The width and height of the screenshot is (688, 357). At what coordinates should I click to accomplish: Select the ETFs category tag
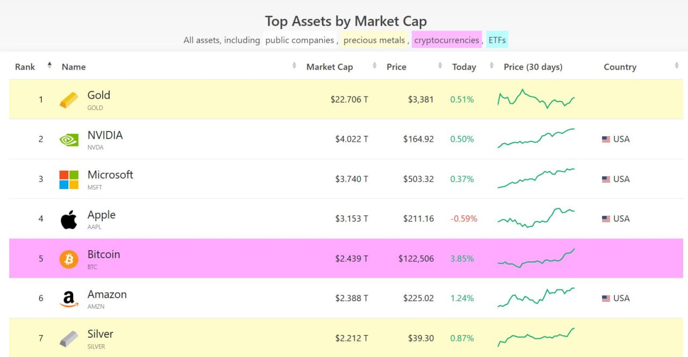click(497, 40)
